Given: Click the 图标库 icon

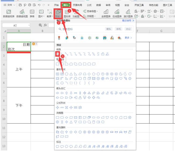Looking at the screenshot, I should point(67,13).
